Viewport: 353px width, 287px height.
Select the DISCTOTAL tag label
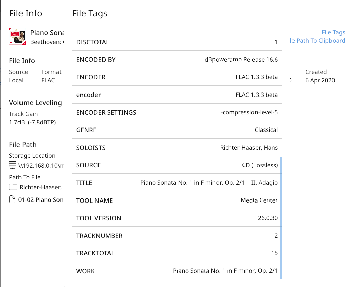(x=93, y=42)
